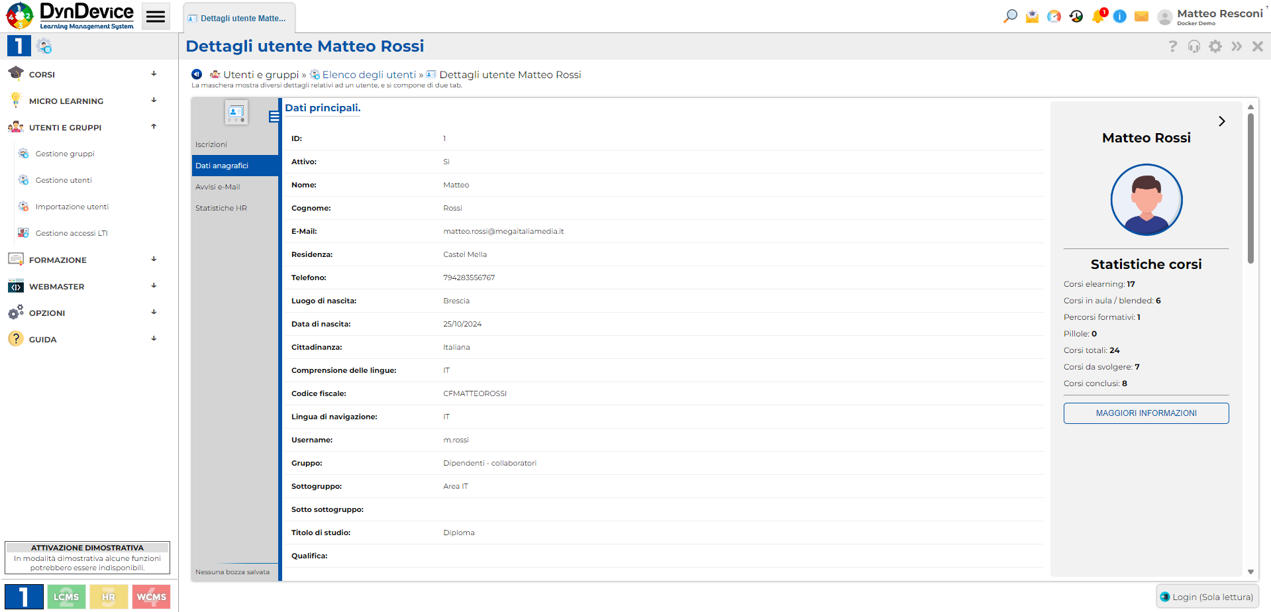Click the blue info icon near notifications
The height and width of the screenshot is (612, 1271).
coord(1119,16)
